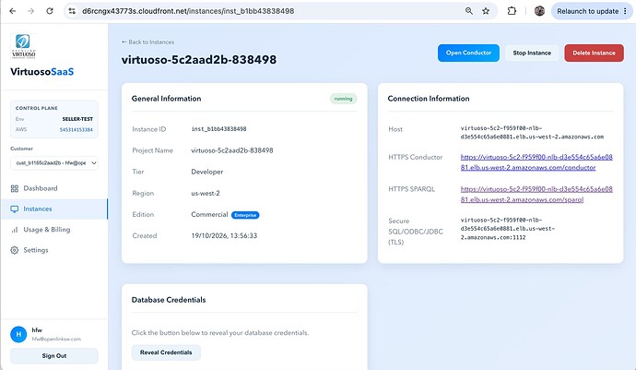Click the Host address value

[x=532, y=132]
